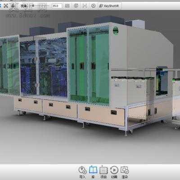Click the perspective value field showing 35.0
The height and width of the screenshot is (180, 180).
pyautogui.click(x=57, y=6)
